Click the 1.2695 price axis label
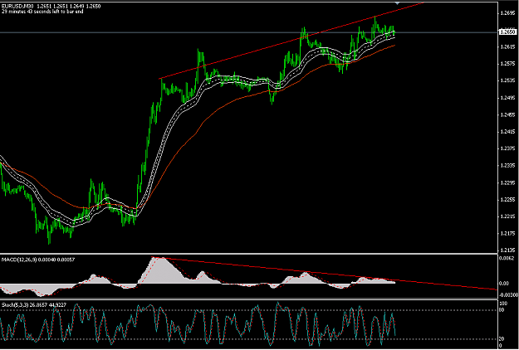 tap(508, 13)
